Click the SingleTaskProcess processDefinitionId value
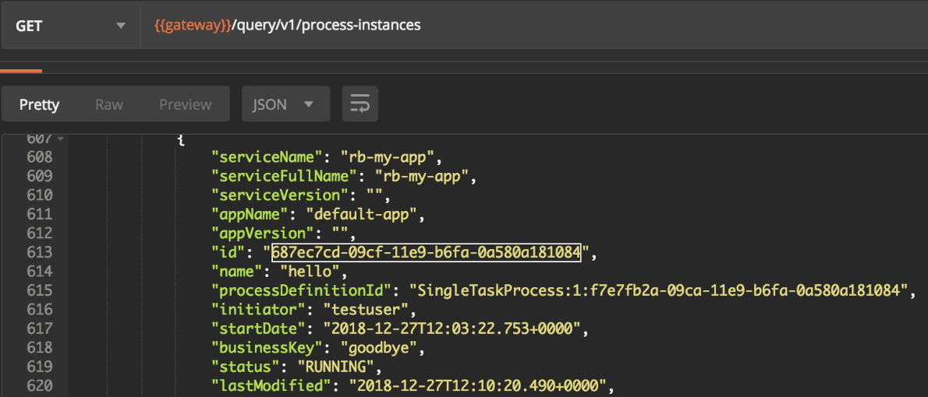This screenshot has height=397, width=928. click(x=659, y=290)
